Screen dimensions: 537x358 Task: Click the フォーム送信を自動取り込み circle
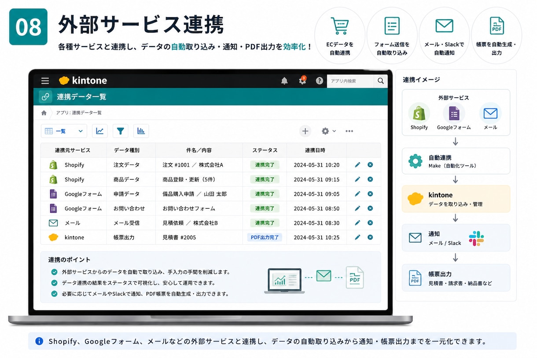[392, 35]
